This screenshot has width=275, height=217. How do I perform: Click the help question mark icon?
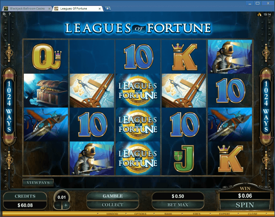(x=10, y=14)
